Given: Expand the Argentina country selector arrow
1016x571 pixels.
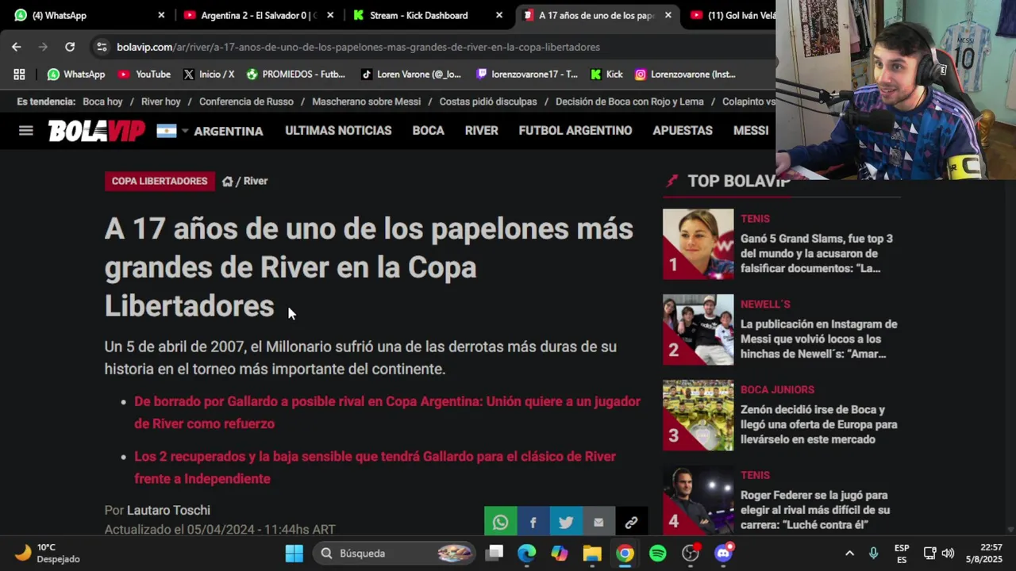Looking at the screenshot, I should pos(185,131).
